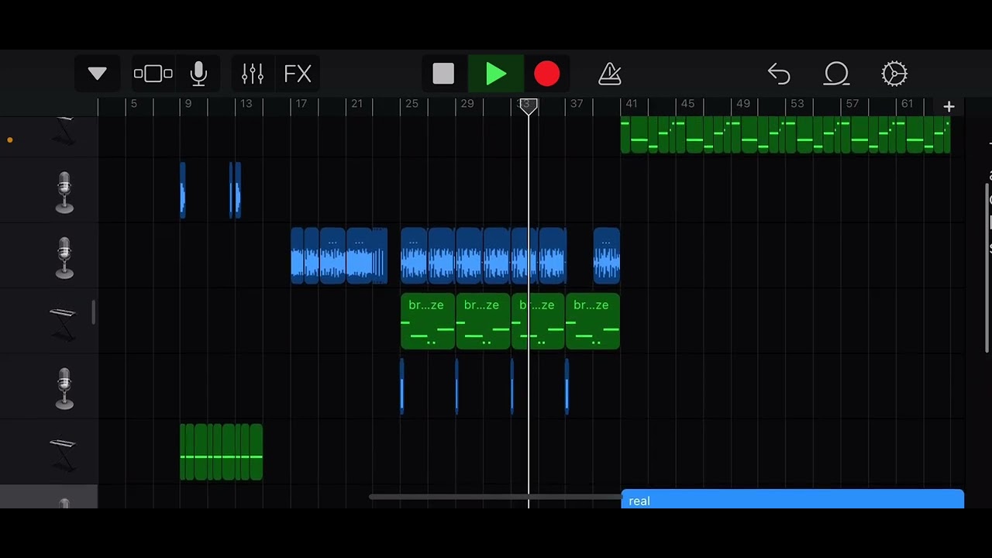Start playback with the green Play button
This screenshot has width=992, height=558.
click(496, 74)
